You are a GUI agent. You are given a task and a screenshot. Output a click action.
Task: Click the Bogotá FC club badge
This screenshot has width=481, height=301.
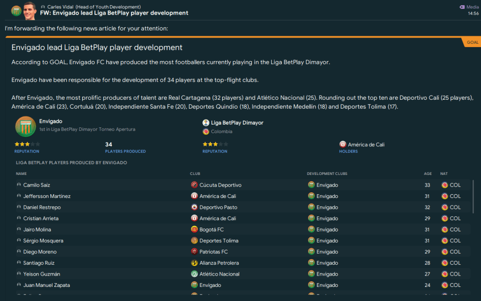194,230
